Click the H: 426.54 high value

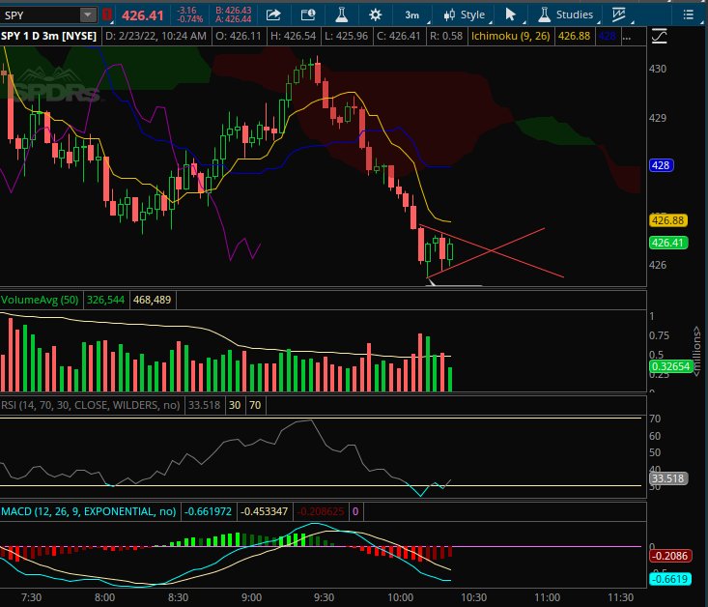(x=293, y=36)
